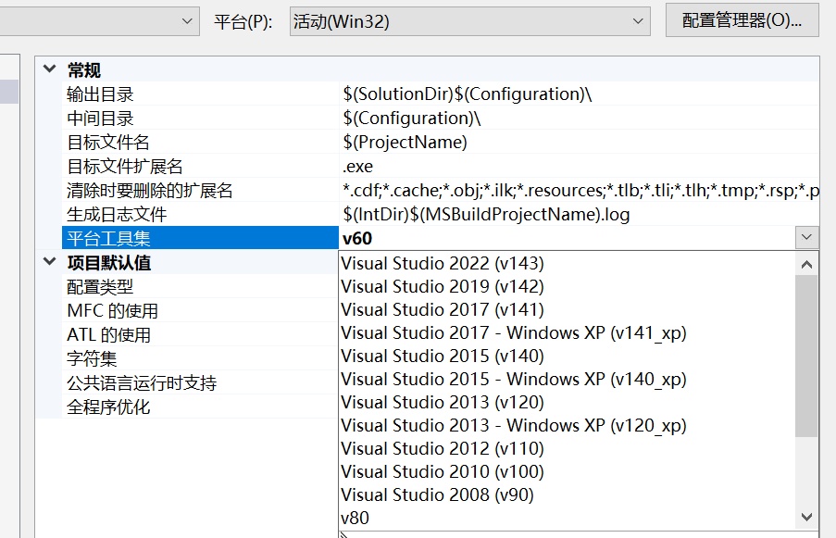Open the 平台 Win32 platform dropdown

pos(469,21)
